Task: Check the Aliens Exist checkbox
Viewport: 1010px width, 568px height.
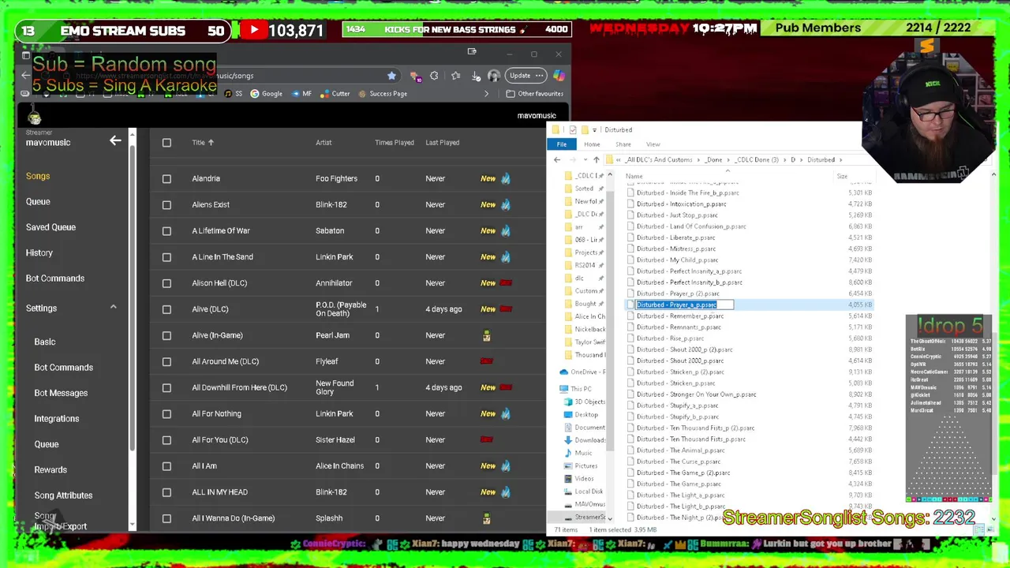Action: pyautogui.click(x=166, y=204)
